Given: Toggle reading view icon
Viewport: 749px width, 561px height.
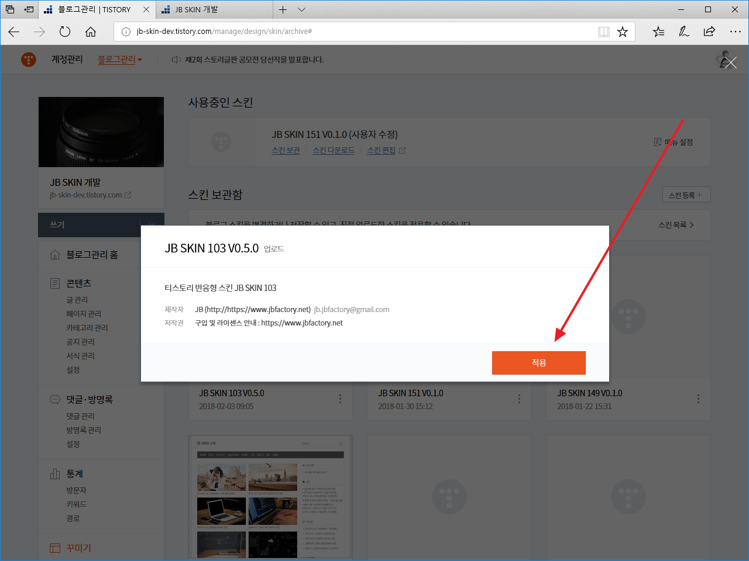Looking at the screenshot, I should [604, 32].
